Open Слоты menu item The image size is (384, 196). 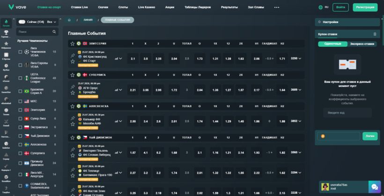[x=123, y=7]
